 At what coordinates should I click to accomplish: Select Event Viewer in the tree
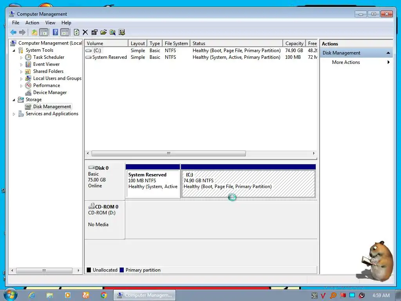pyautogui.click(x=46, y=64)
